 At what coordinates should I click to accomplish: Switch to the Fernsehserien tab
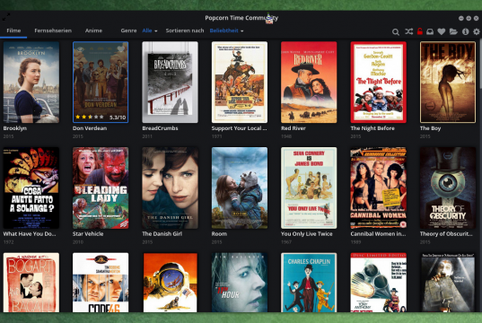[x=53, y=31]
